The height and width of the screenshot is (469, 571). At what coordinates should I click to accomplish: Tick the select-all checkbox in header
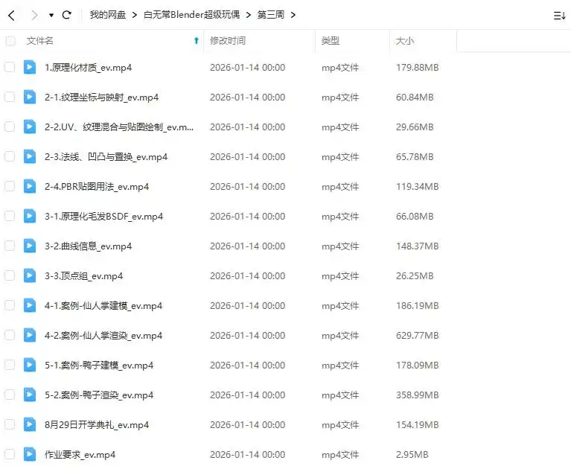[10, 41]
